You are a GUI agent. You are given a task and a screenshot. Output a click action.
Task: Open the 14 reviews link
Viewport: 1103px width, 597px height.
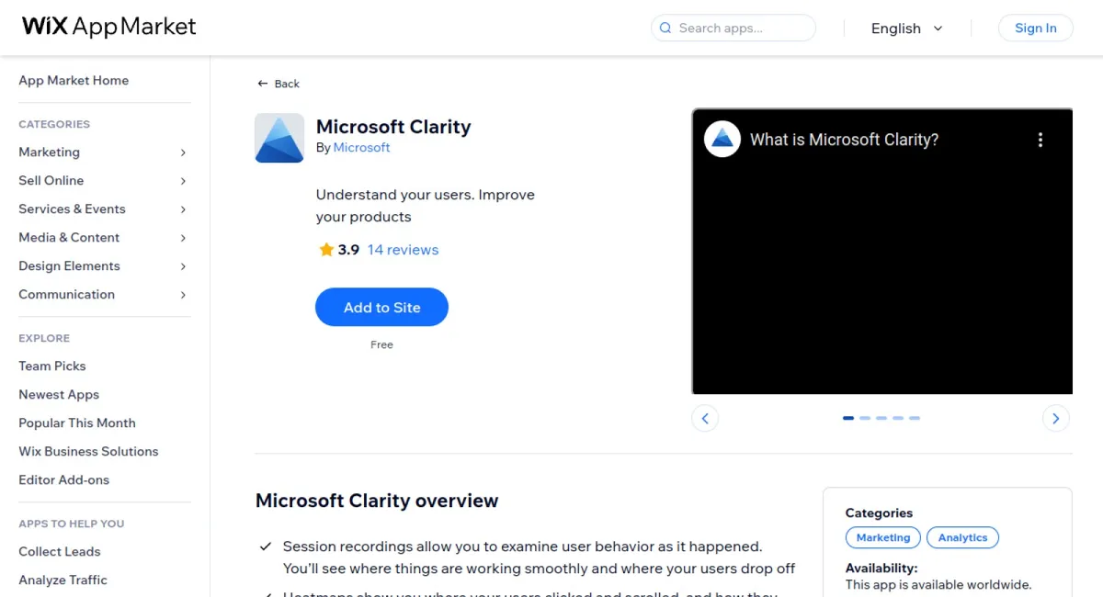coord(403,250)
